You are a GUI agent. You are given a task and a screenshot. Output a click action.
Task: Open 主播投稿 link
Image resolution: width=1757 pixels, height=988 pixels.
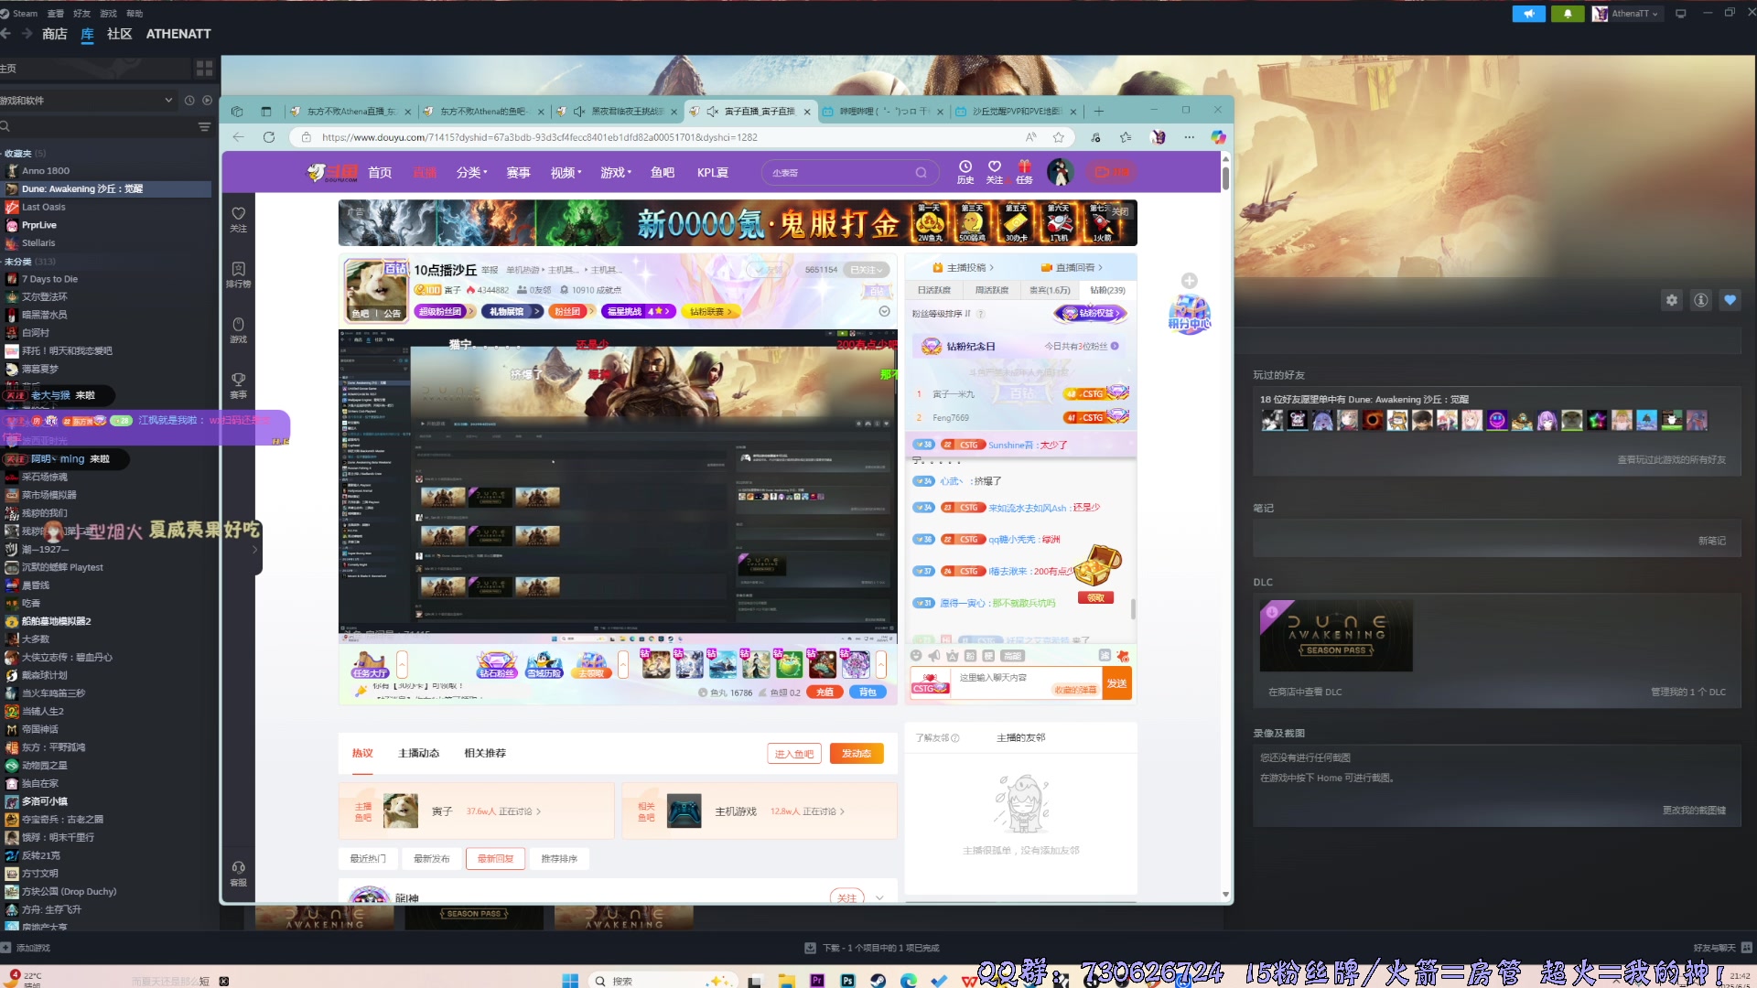[x=963, y=268]
